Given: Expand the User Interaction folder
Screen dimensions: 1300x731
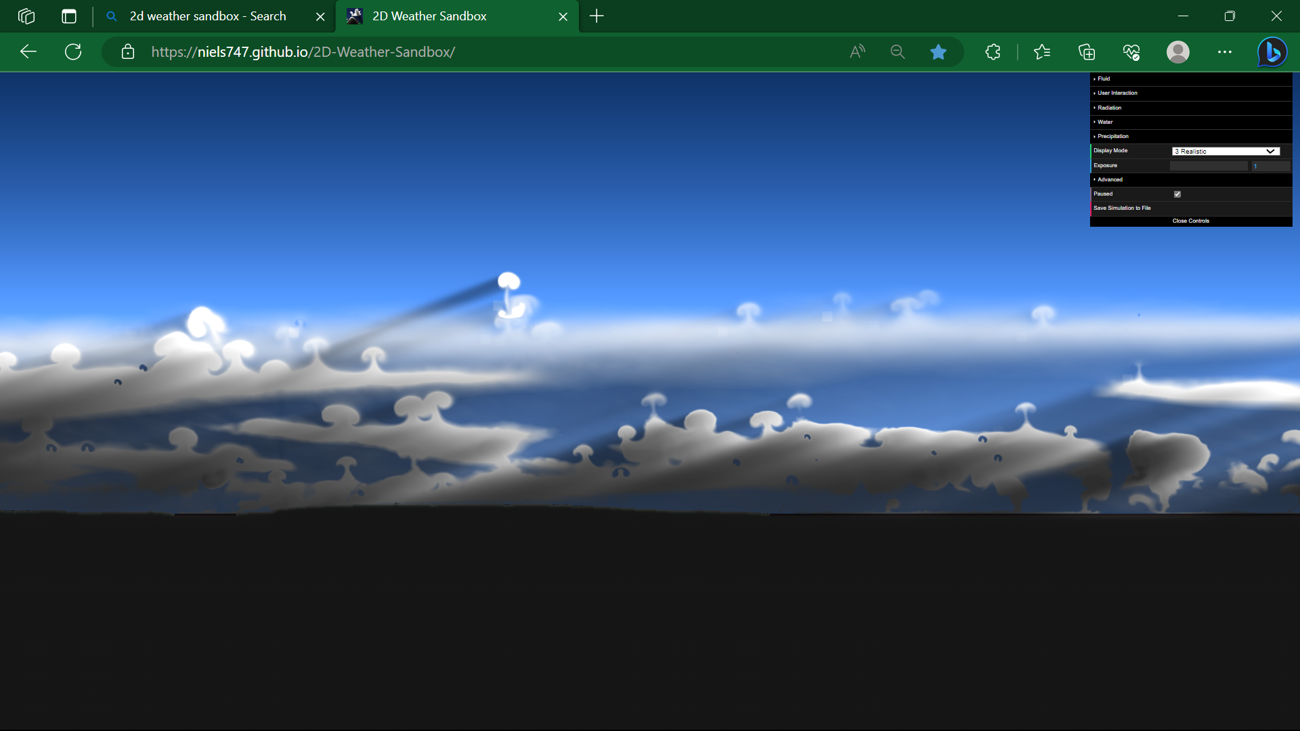Looking at the screenshot, I should point(1190,93).
